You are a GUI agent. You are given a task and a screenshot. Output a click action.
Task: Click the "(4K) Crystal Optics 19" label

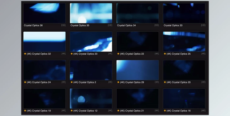point(39,111)
